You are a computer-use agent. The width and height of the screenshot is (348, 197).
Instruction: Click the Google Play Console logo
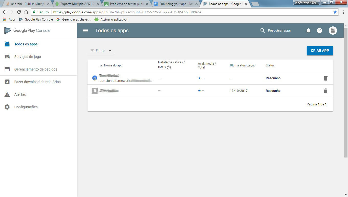coord(27,31)
